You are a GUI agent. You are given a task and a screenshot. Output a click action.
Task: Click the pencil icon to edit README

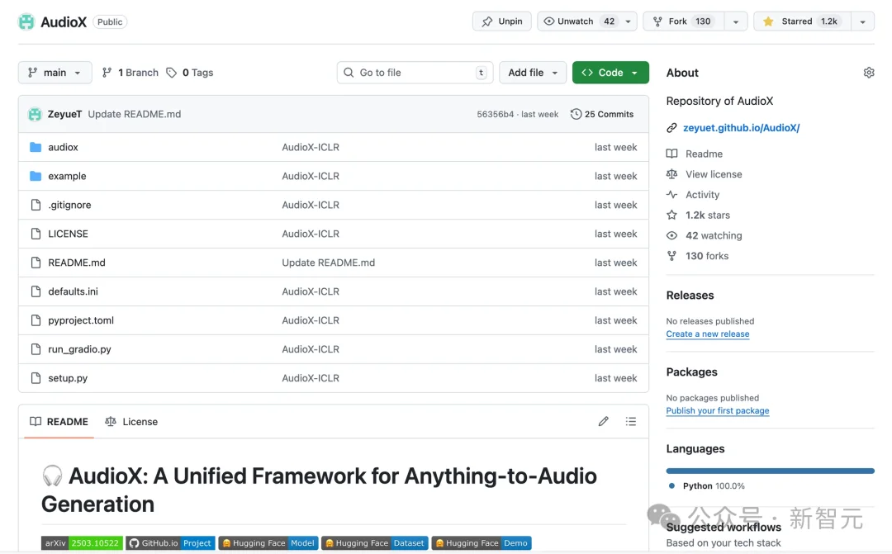604,422
